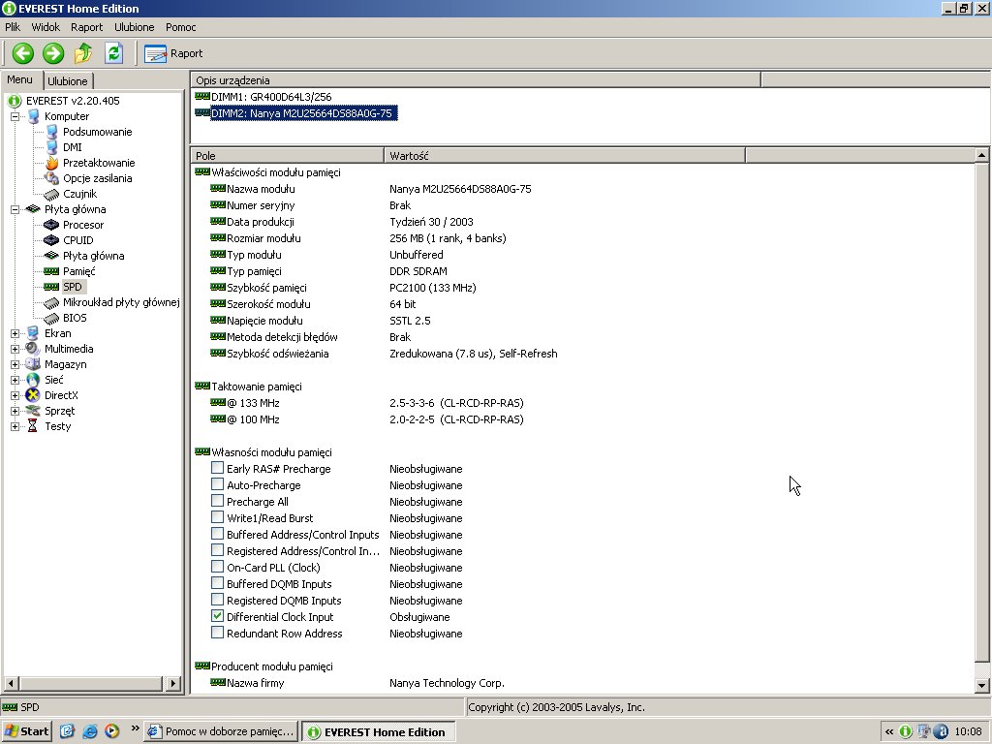Open the Windows Start button
This screenshot has height=744, width=992.
[26, 732]
